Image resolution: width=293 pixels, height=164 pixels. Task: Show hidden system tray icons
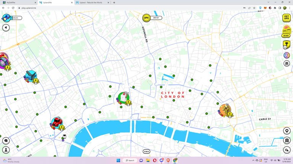click(x=253, y=160)
